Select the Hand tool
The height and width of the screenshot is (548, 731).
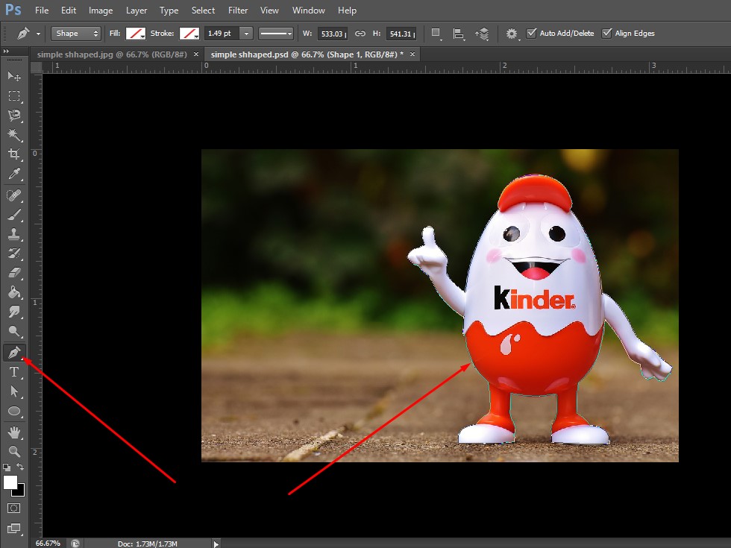(x=14, y=432)
